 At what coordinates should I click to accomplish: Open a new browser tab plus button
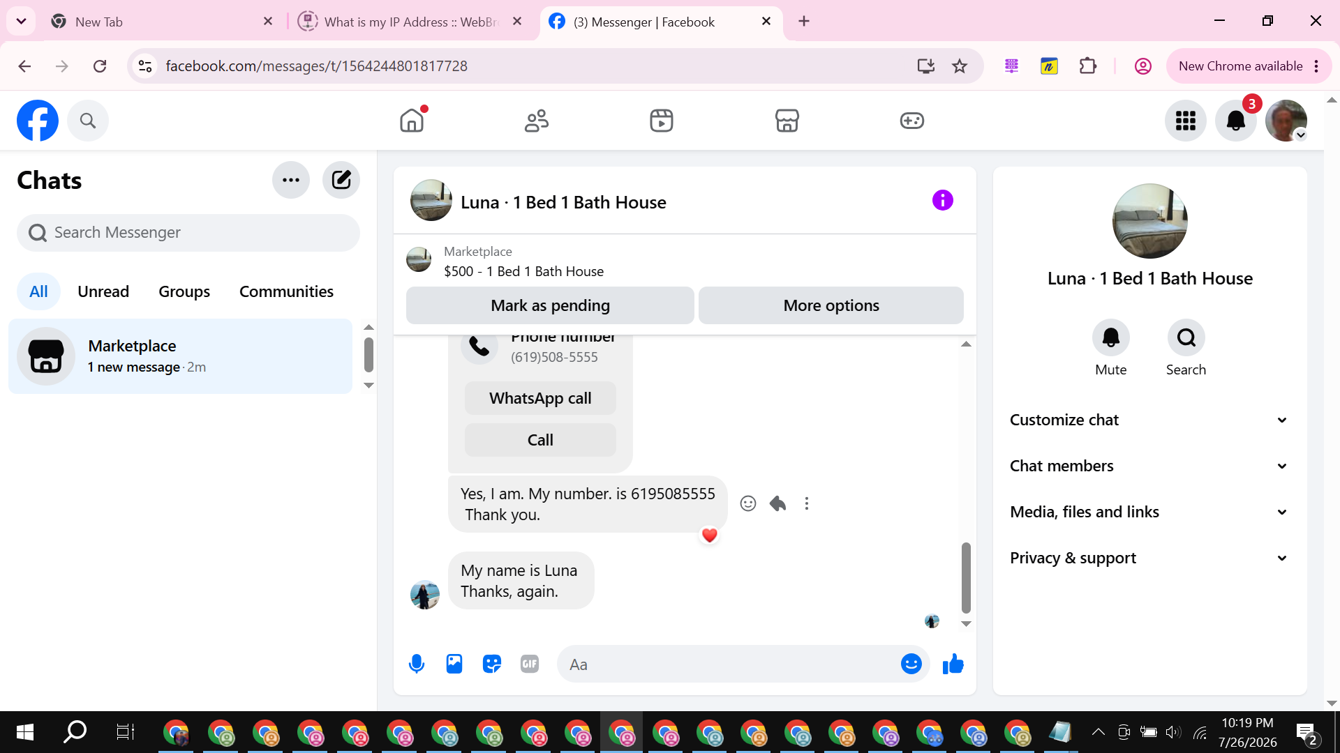point(804,22)
